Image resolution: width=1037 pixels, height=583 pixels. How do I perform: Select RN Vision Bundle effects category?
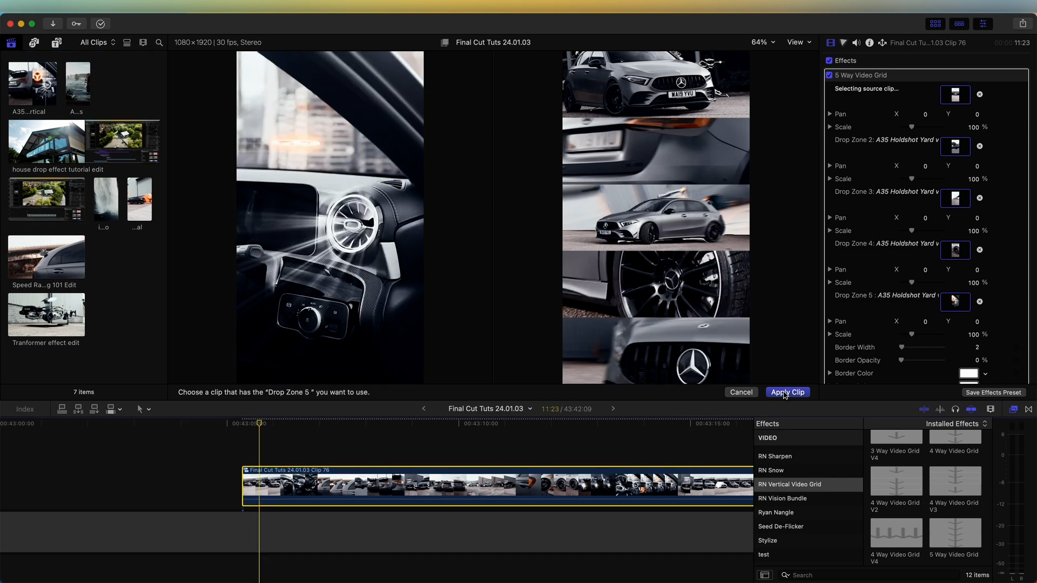(782, 498)
